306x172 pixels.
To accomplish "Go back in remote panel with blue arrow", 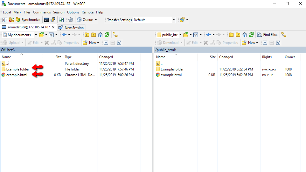I will click(209, 35).
